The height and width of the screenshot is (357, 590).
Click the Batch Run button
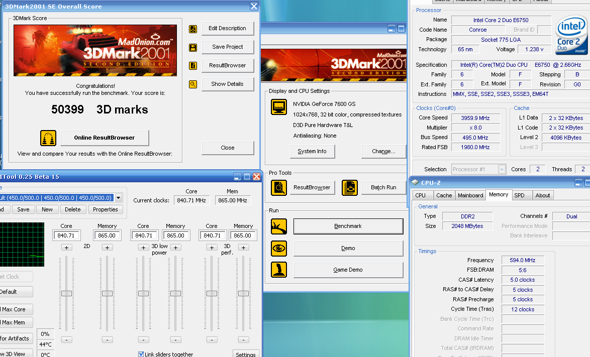383,187
